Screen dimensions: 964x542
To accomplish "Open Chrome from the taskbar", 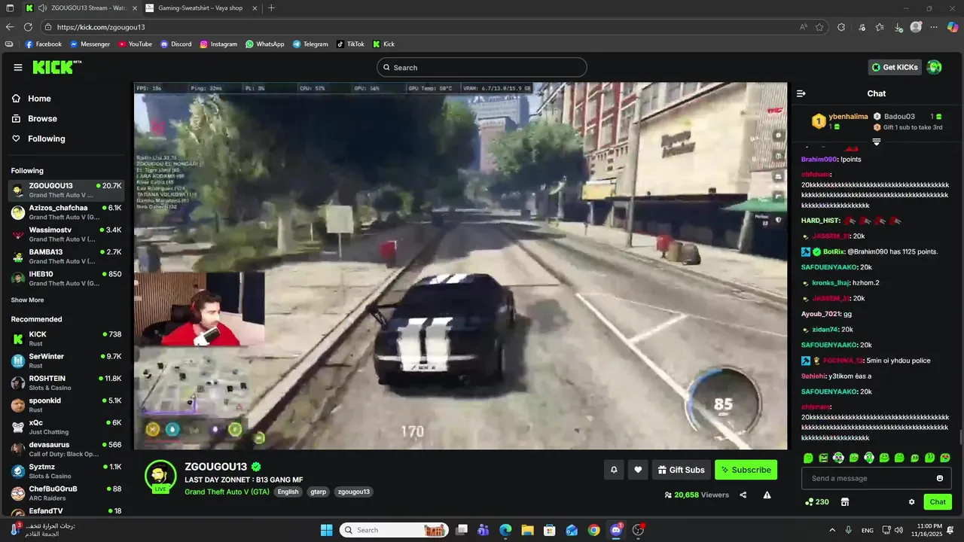I will (593, 530).
